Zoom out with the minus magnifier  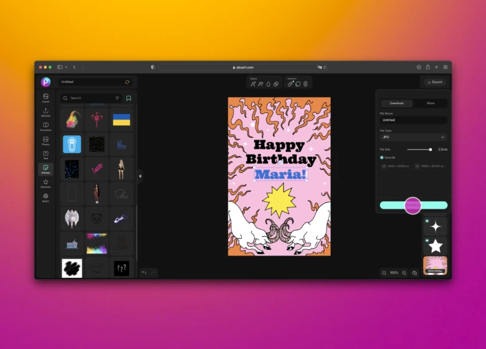383,273
